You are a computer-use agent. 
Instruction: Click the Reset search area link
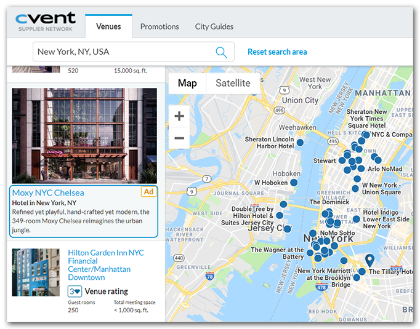click(x=277, y=52)
